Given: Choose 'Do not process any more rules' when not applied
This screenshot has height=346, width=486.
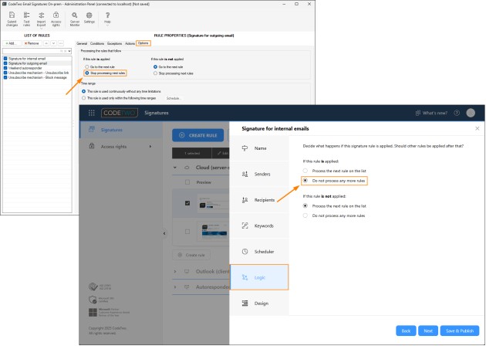Looking at the screenshot, I should 305,215.
